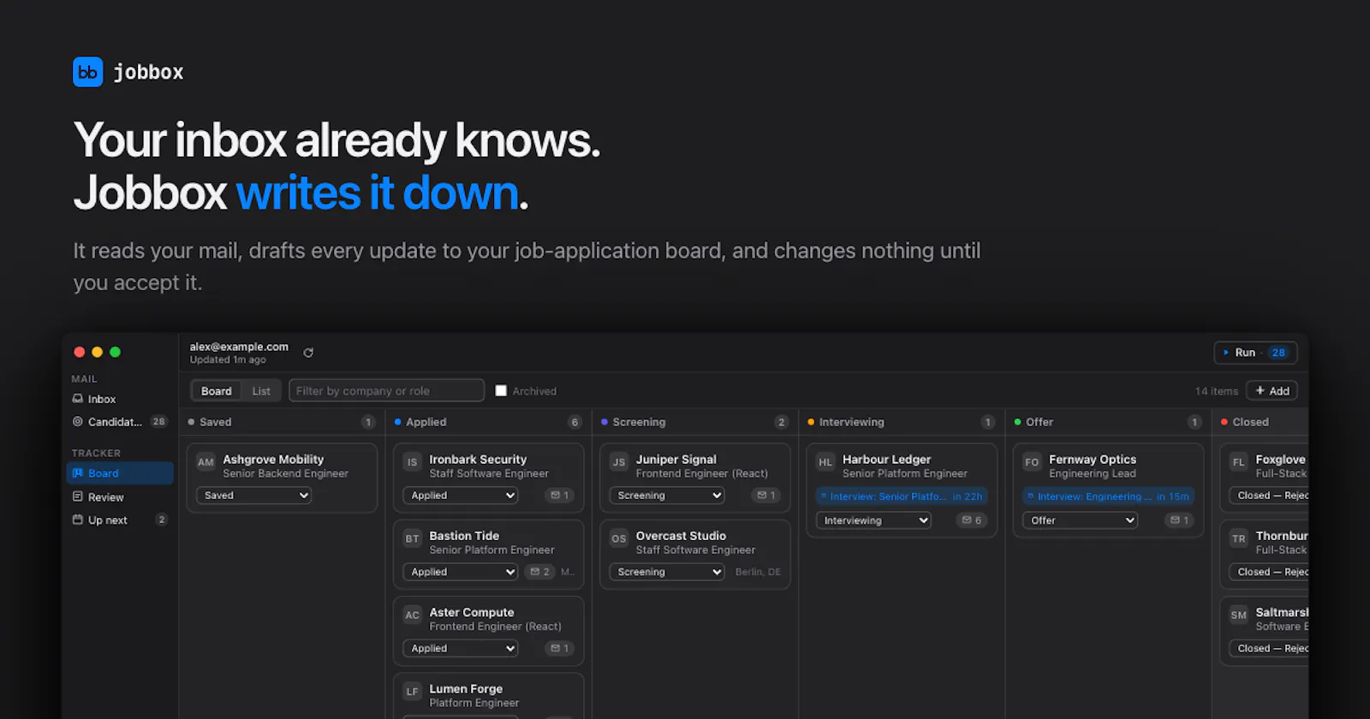Open the Harbour Ledger interview reminder link
1370x719 pixels.
[x=902, y=496]
